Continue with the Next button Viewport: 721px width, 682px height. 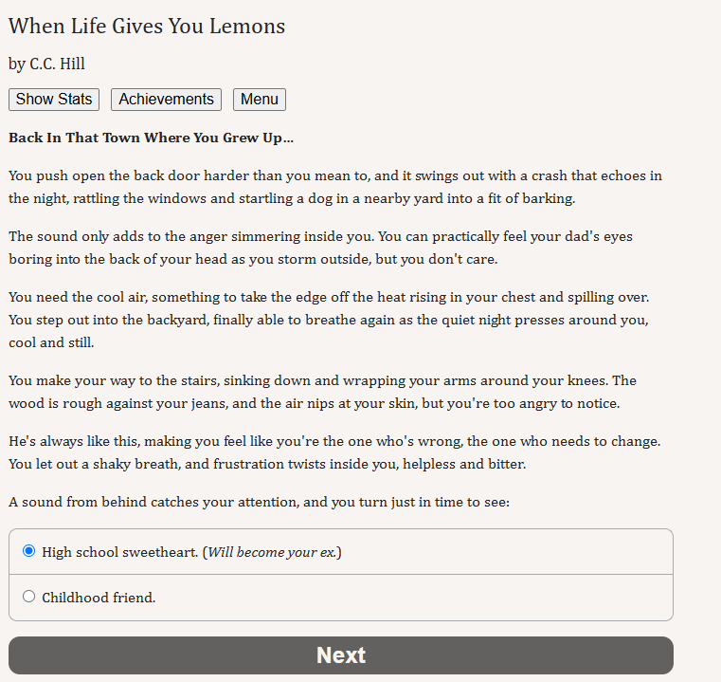pyautogui.click(x=341, y=655)
